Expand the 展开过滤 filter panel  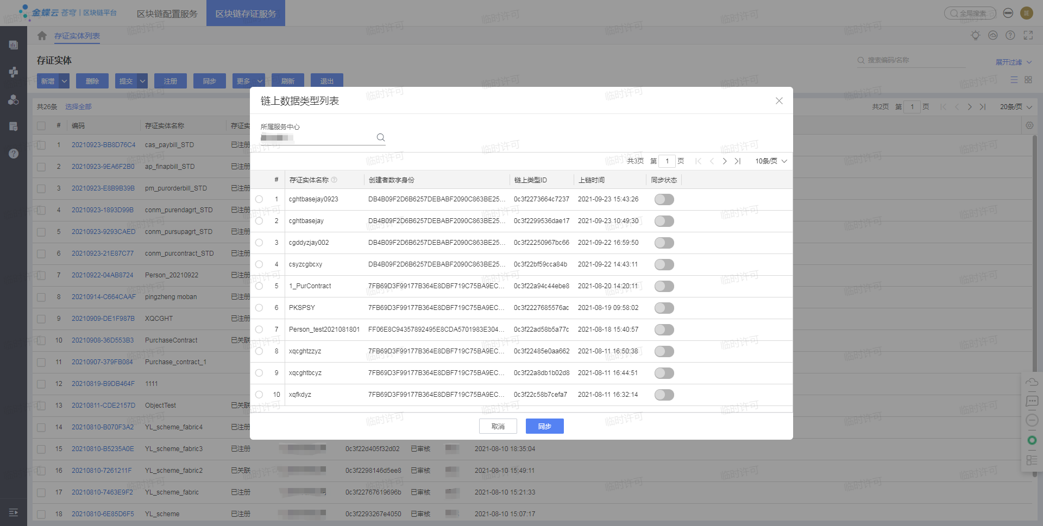(1013, 62)
